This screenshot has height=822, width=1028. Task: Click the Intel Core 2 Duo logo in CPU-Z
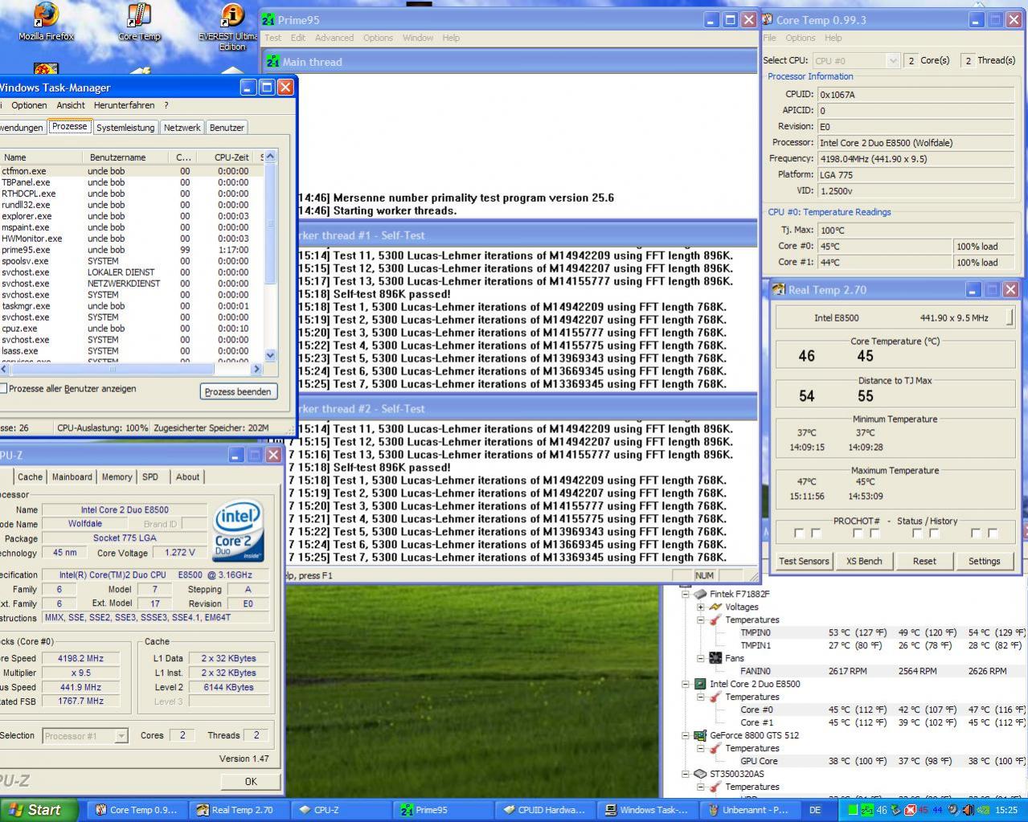238,532
